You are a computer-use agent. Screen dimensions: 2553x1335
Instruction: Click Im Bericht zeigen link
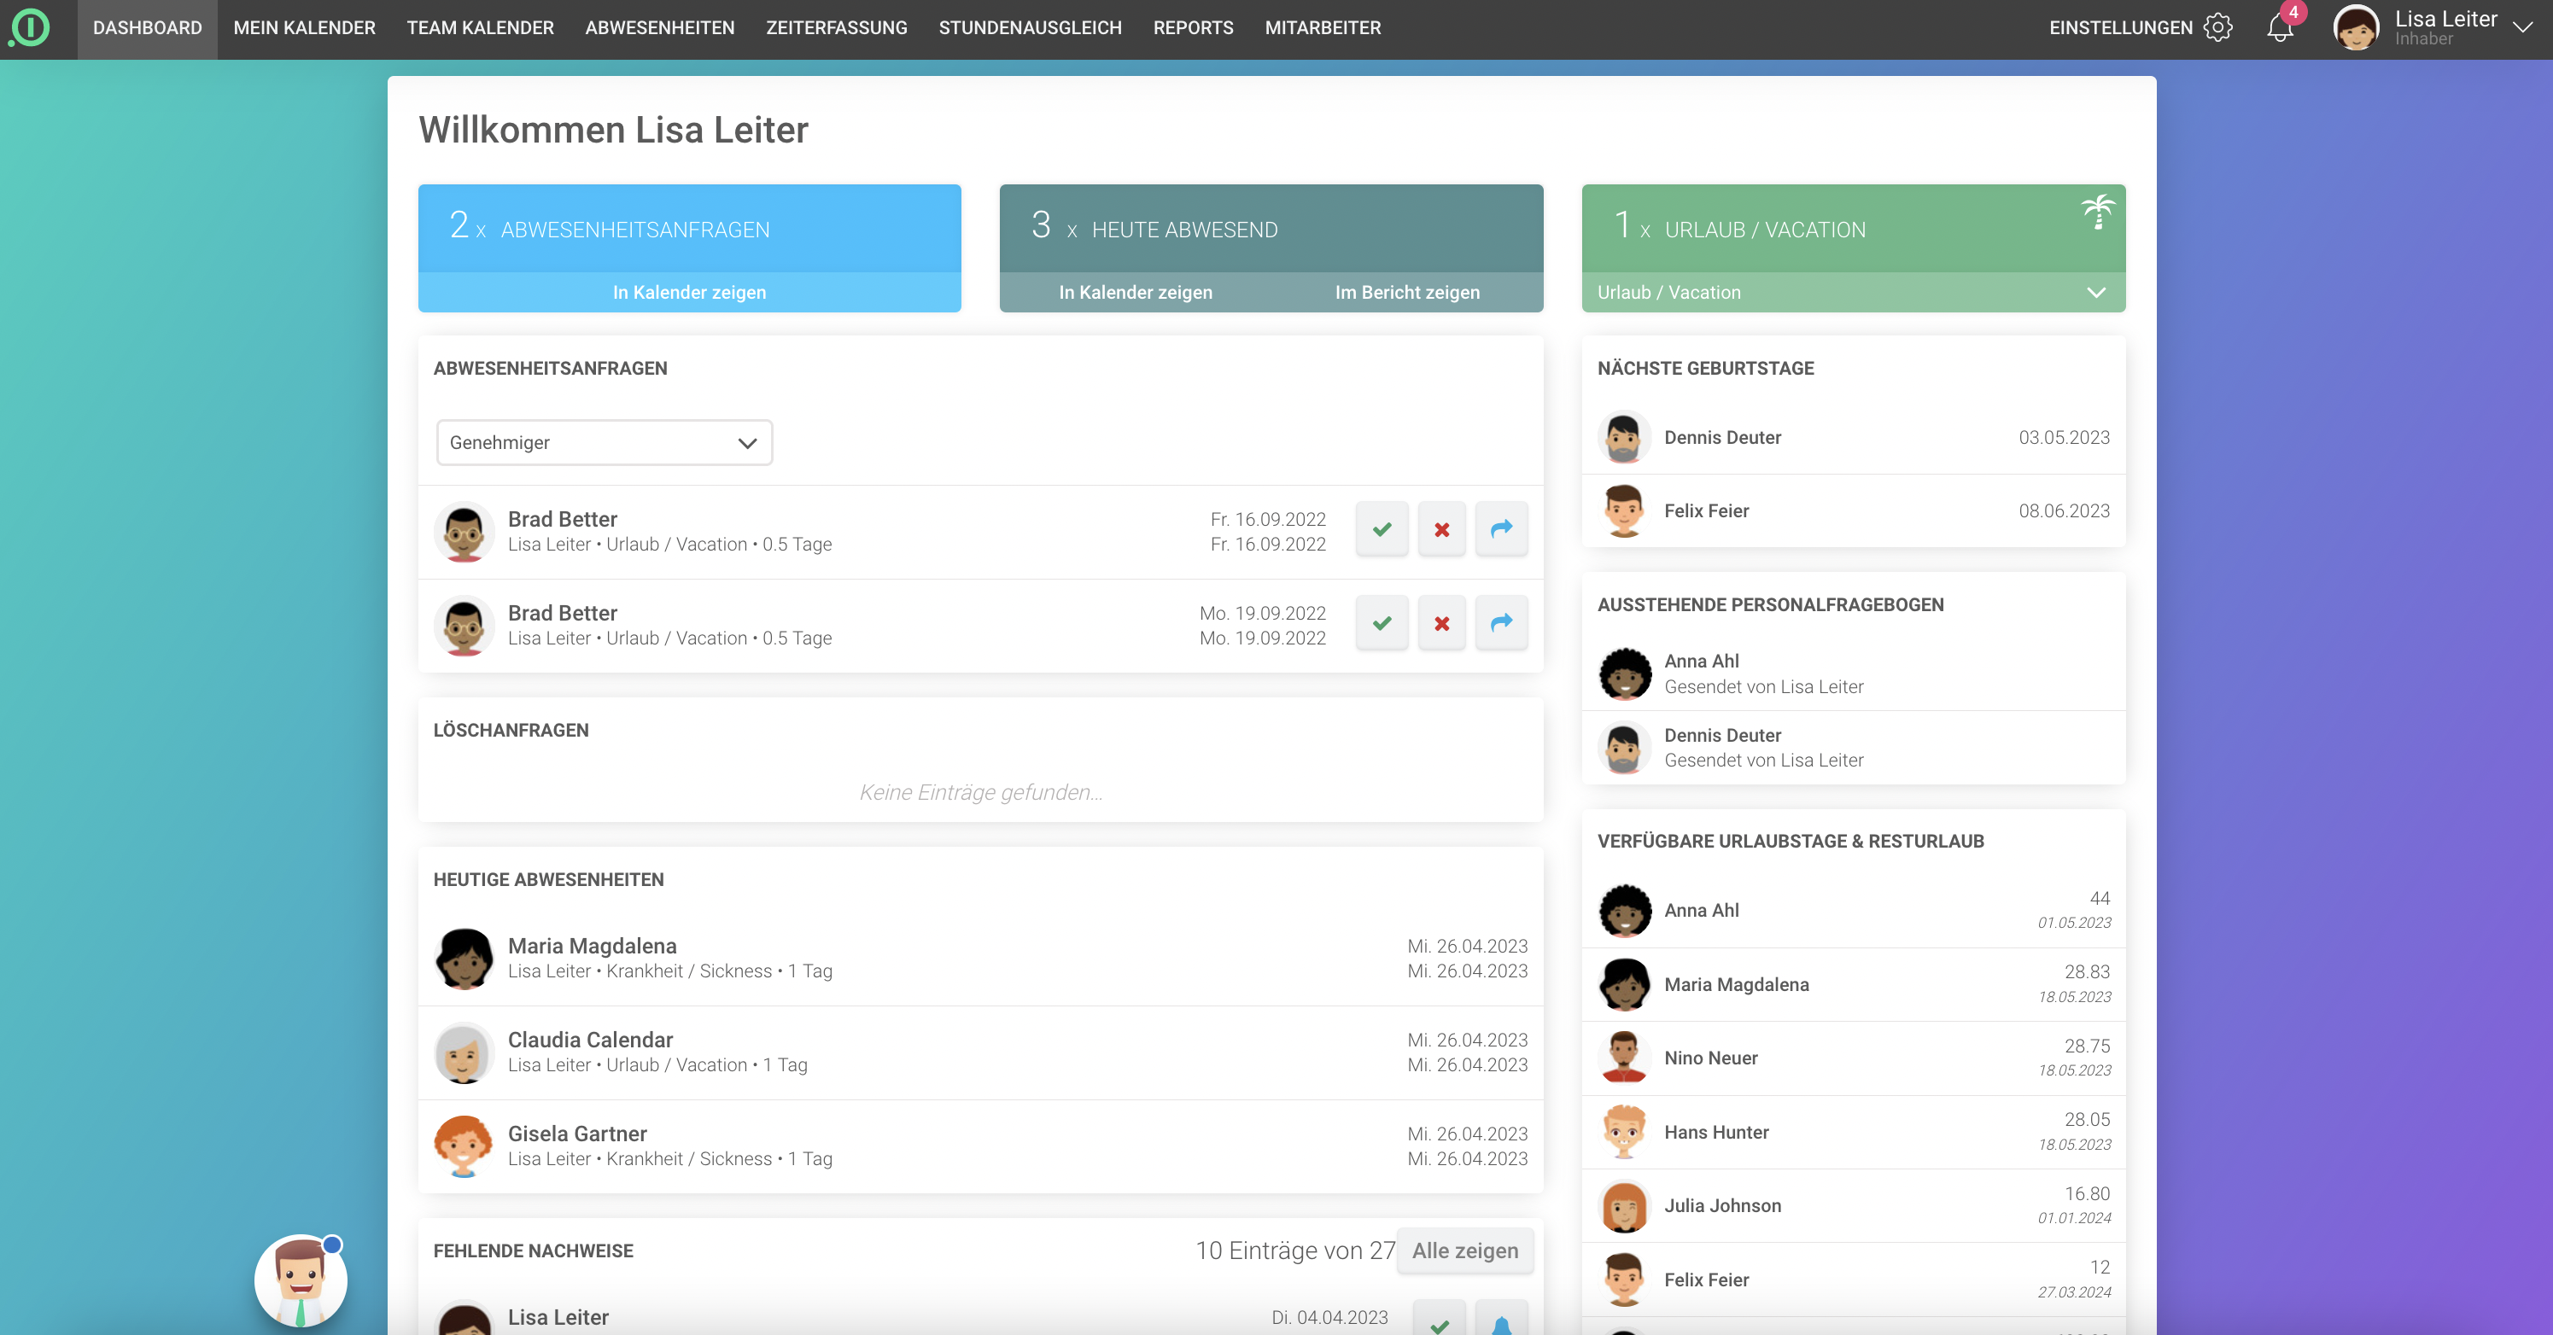pos(1406,293)
